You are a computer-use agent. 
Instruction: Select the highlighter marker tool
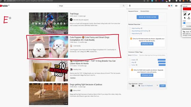click(x=189, y=14)
